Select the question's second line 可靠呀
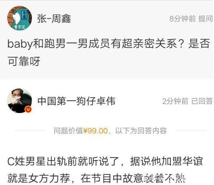This screenshot has width=214, height=185. (x=24, y=61)
